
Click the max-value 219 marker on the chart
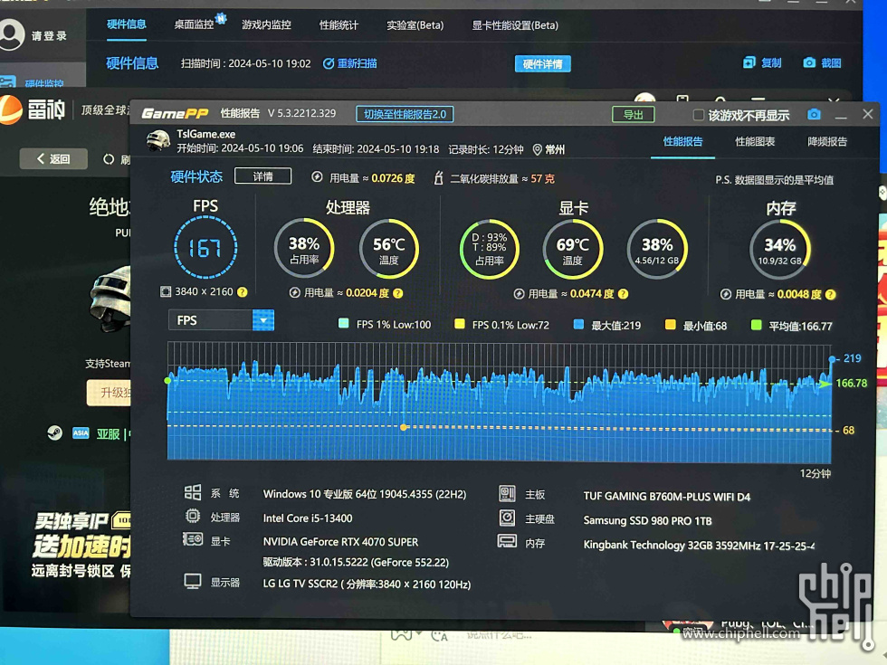832,359
